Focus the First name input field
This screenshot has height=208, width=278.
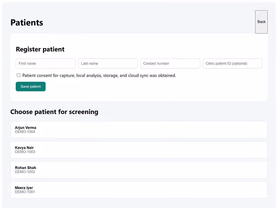[46, 64]
